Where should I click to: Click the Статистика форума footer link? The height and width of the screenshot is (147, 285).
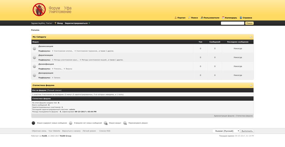coord(244,116)
